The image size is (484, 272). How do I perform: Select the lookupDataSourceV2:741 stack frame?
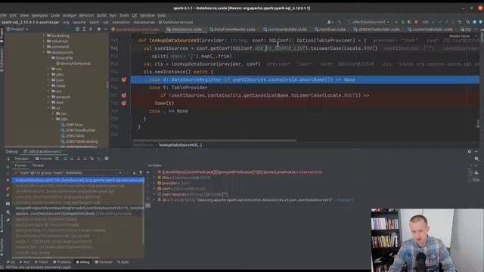78,180
